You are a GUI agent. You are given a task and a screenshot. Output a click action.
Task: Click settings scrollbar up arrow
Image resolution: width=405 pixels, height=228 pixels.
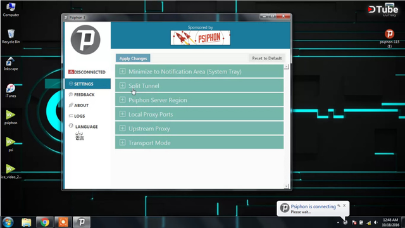[286, 66]
